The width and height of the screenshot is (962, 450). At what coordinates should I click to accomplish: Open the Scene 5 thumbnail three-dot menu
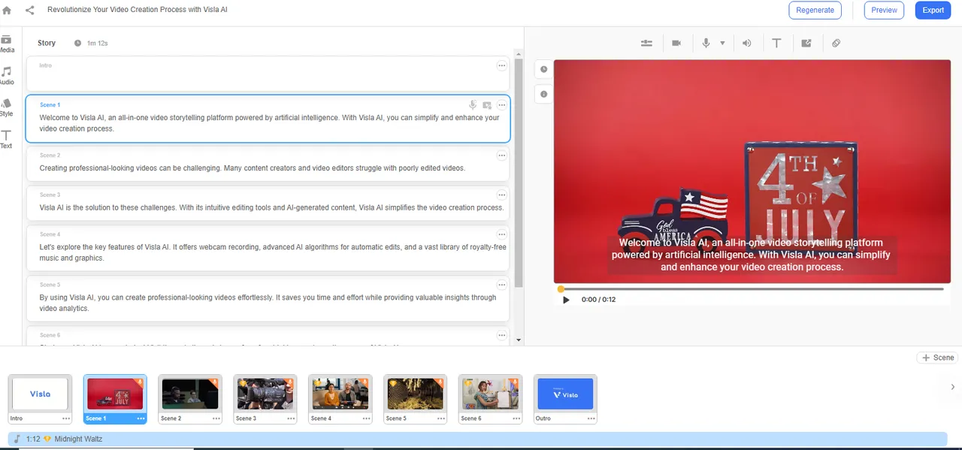442,418
